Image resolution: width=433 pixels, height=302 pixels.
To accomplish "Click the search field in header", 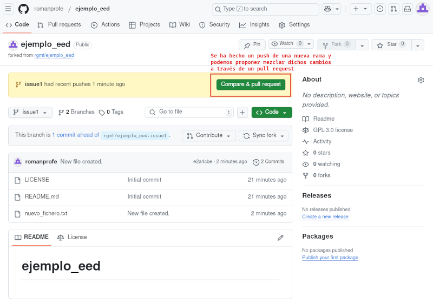I will (265, 9).
